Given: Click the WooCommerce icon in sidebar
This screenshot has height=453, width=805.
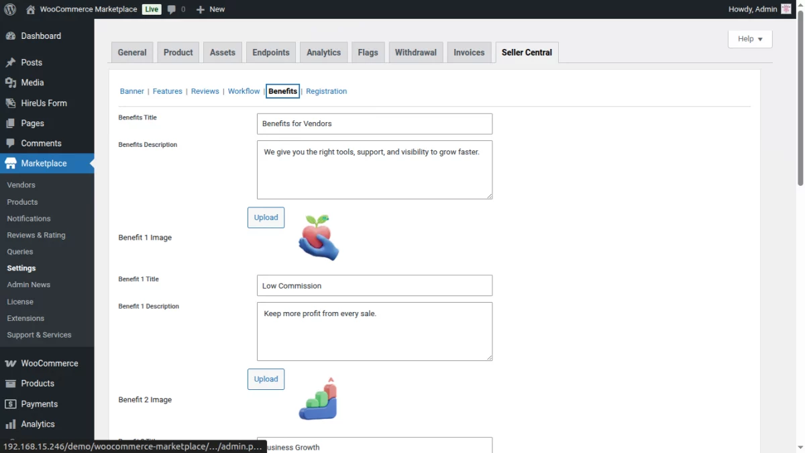Looking at the screenshot, I should click(x=11, y=364).
